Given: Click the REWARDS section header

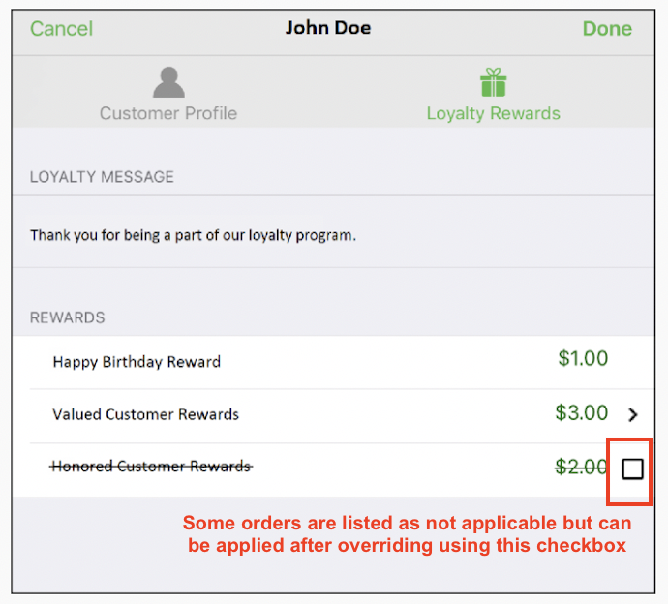Looking at the screenshot, I should [68, 317].
